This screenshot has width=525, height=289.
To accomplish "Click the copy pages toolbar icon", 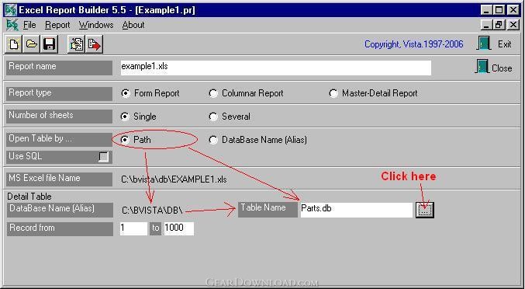I will [x=77, y=44].
